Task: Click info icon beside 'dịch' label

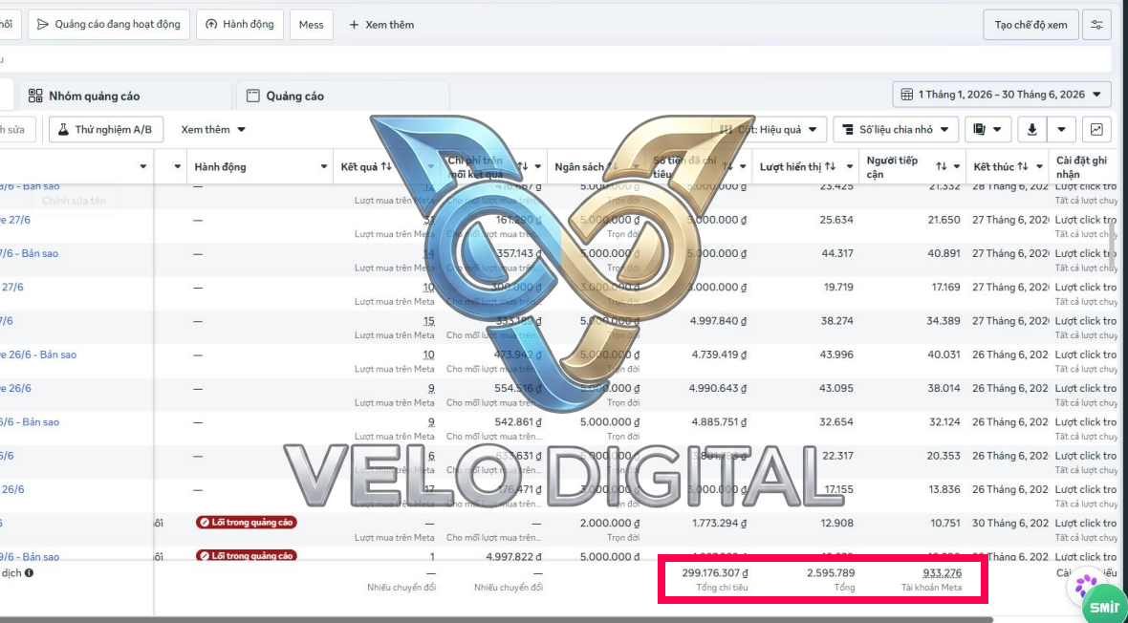Action: (x=29, y=573)
